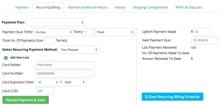This screenshot has height=106, width=221.
Task: Open the card expiration month dropdown
Action: pos(47,82)
